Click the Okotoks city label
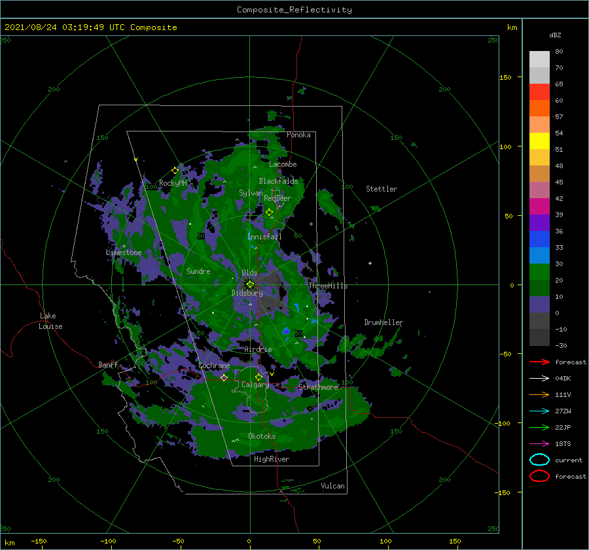 point(262,436)
